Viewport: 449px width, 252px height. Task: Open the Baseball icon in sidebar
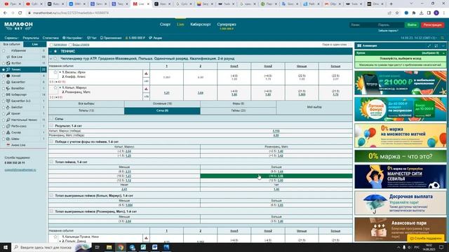pos(8,107)
